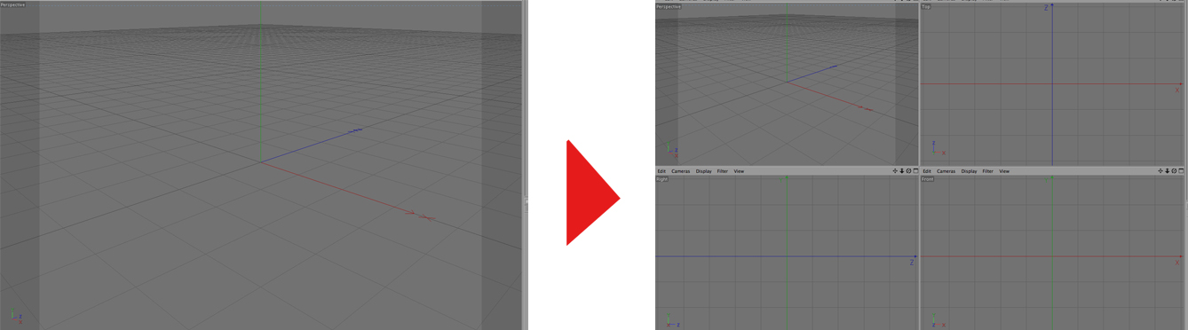Viewport: 1188px width, 330px height.
Task: Click the rotate-camera icon in the Right view header
Action: pyautogui.click(x=908, y=171)
